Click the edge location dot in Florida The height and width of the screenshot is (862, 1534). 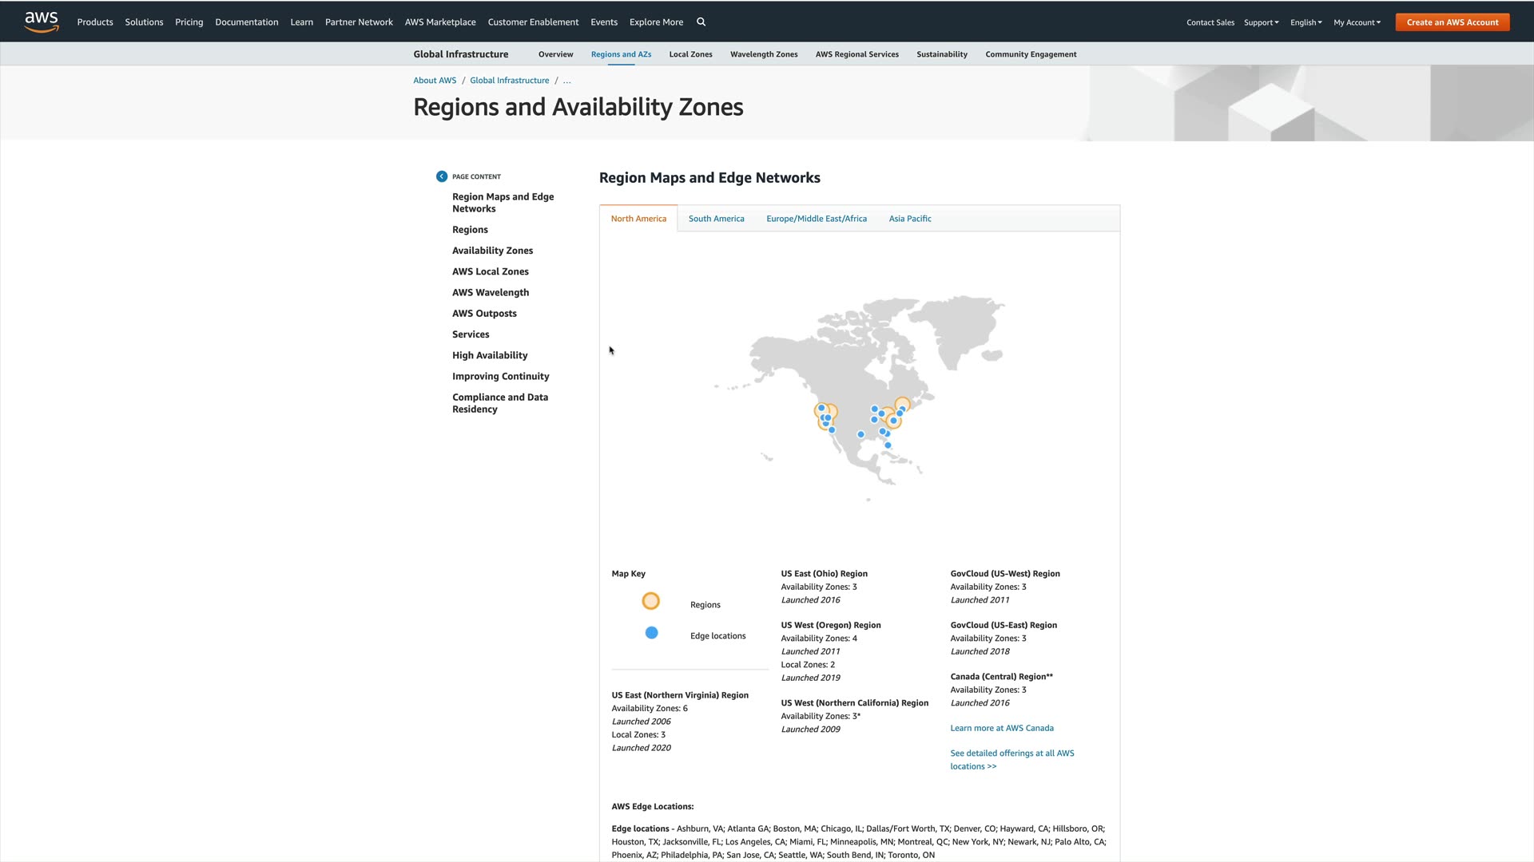coord(888,445)
